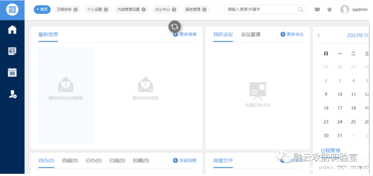Select calendar day 24

340,122
